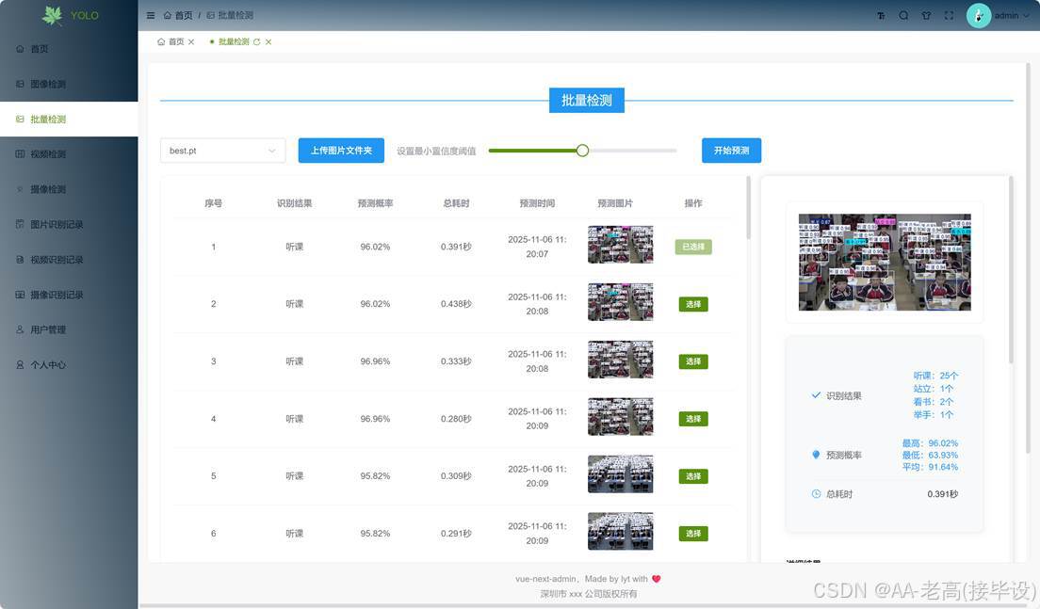1040x609 pixels.
Task: Click 最高: 96.02% in result panel
Action: [930, 442]
